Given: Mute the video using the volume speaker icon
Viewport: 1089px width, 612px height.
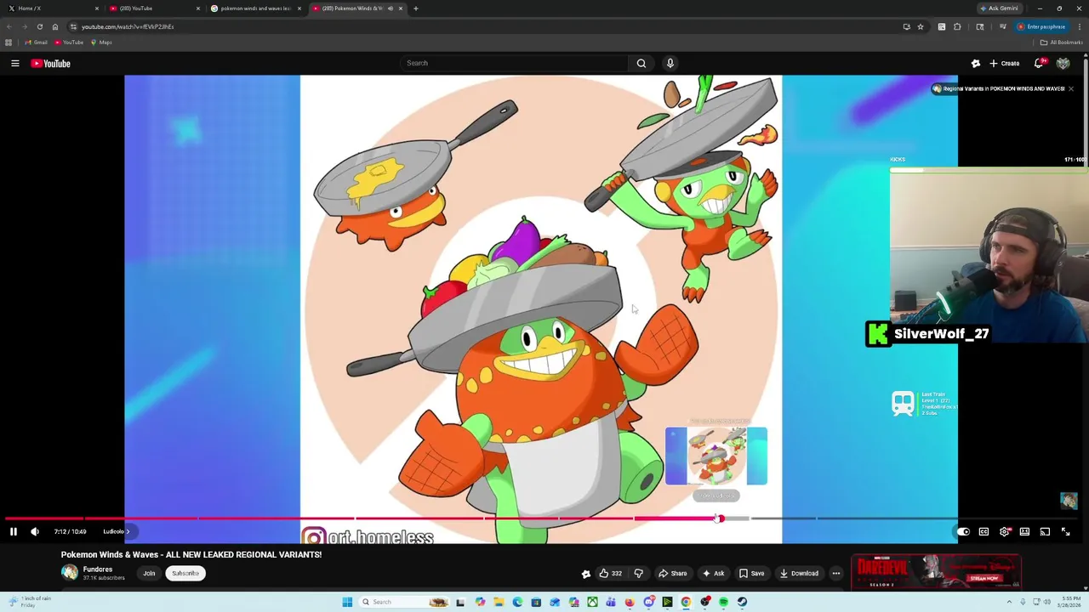Looking at the screenshot, I should tap(35, 531).
